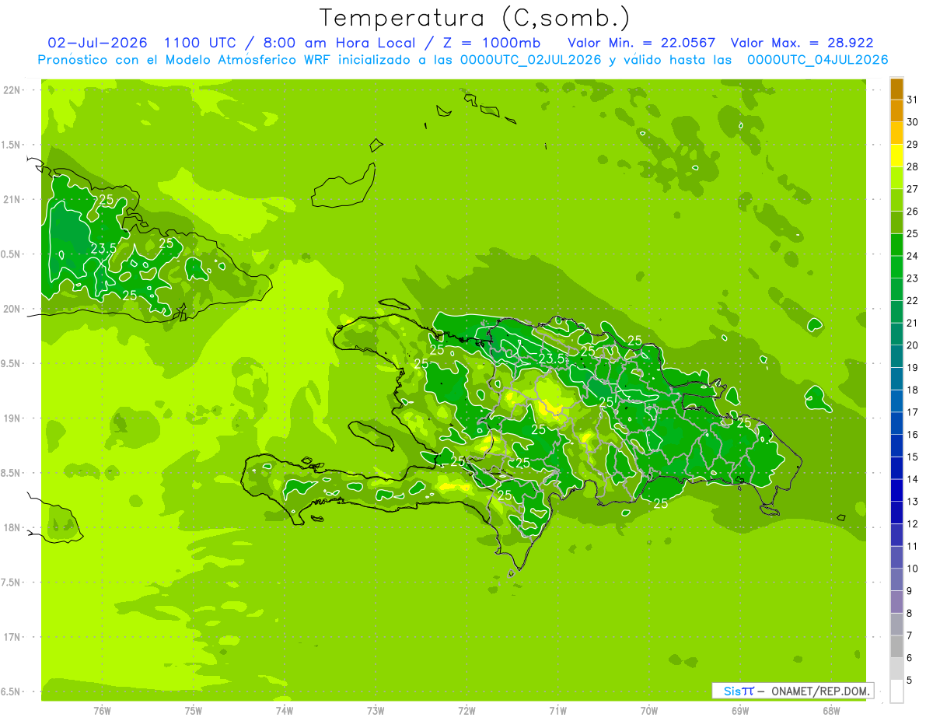Pick the white swatch below the 5 mark
The width and height of the screenshot is (933, 721).
pos(896,691)
